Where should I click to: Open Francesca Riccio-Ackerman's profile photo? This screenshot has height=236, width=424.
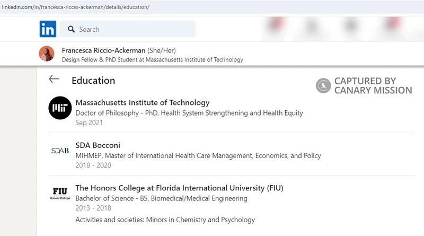[47, 54]
